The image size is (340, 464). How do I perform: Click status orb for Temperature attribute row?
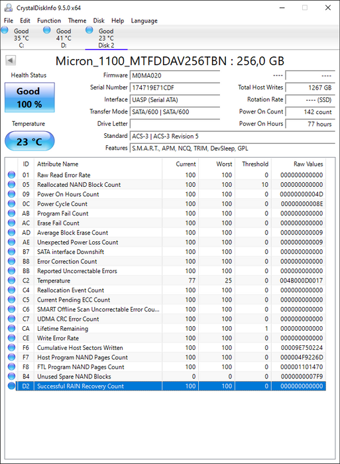[11, 280]
